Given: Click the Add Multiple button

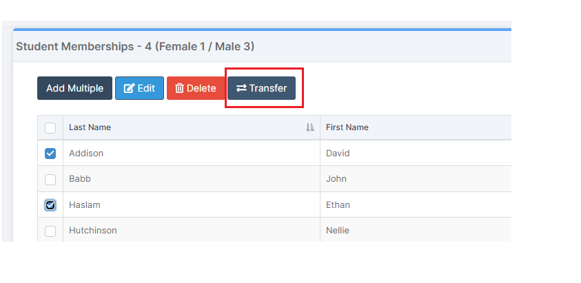Looking at the screenshot, I should pos(74,88).
